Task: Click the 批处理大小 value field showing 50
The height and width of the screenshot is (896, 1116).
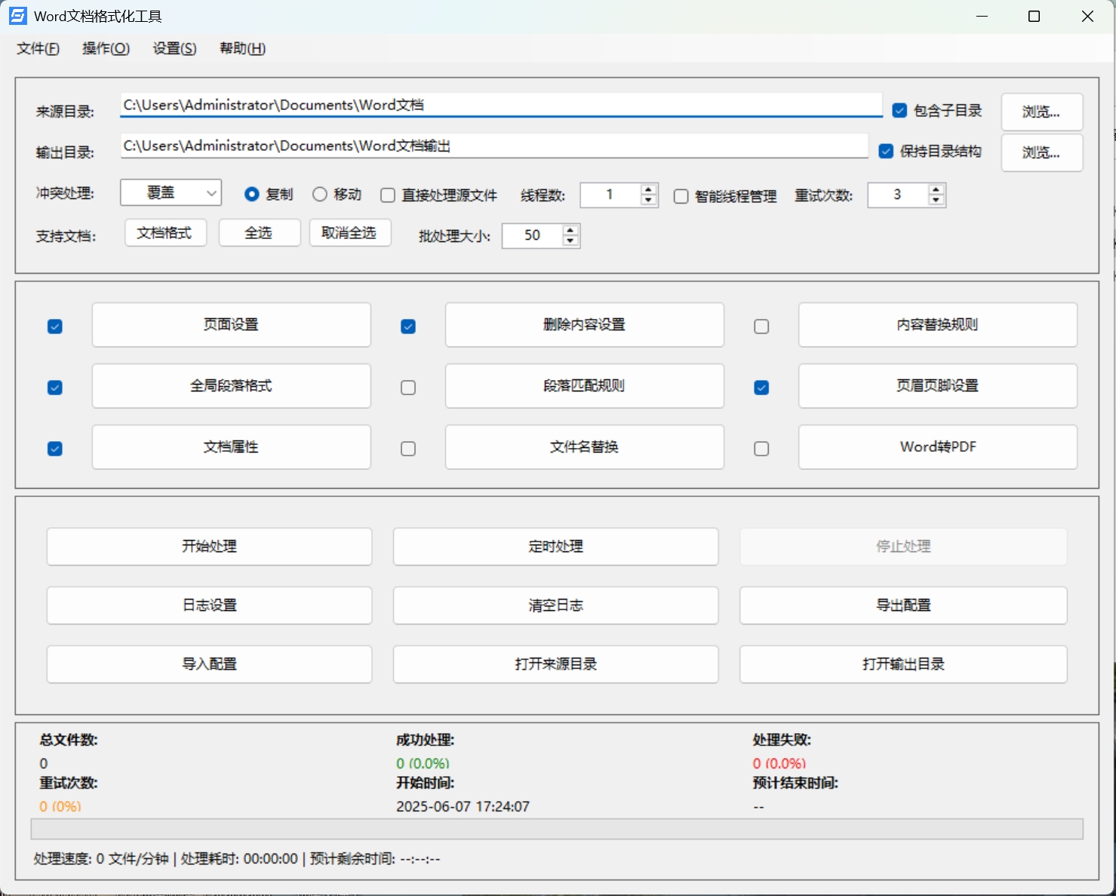Action: point(533,235)
